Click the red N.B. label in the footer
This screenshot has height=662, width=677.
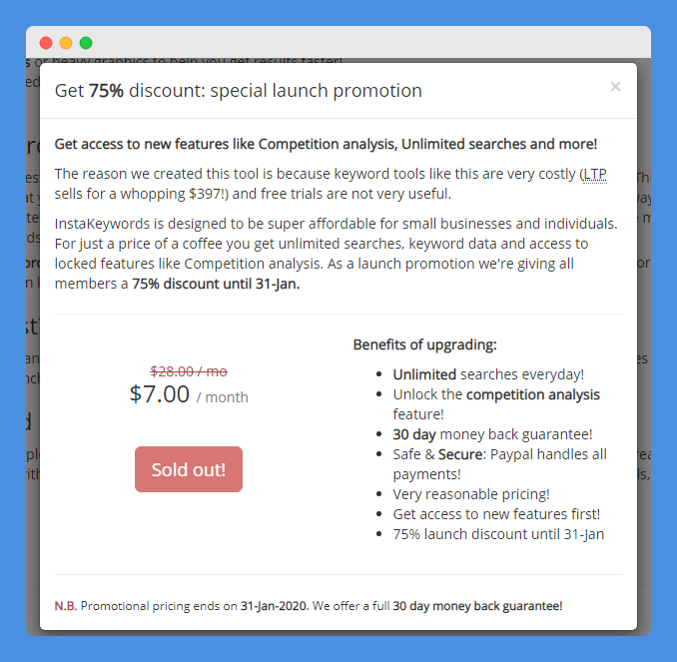(x=66, y=606)
